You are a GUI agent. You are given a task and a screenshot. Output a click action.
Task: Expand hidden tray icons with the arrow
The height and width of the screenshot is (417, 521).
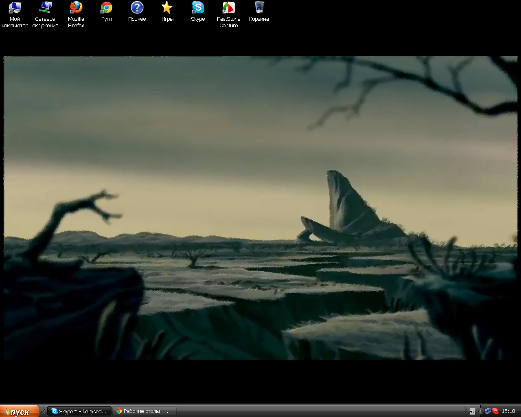(x=480, y=411)
